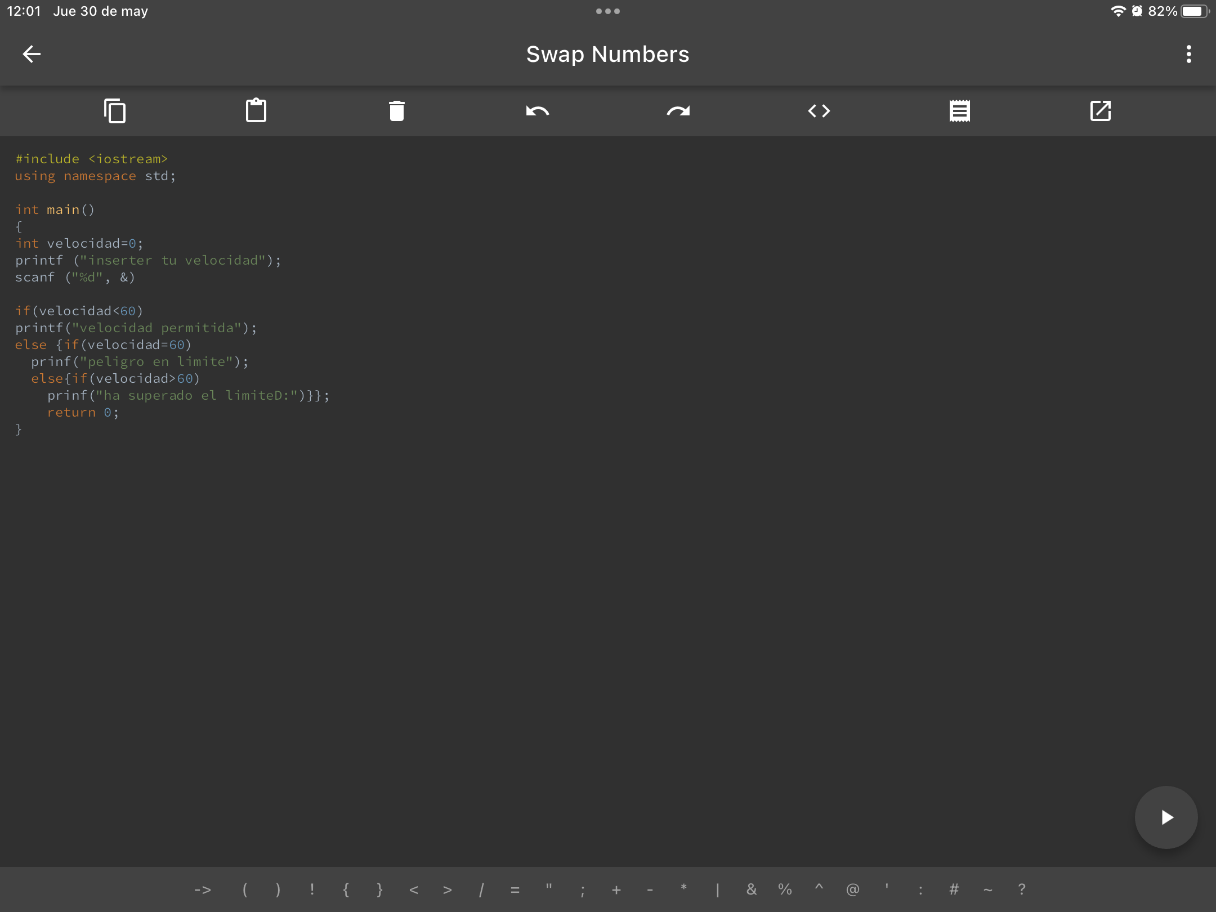Insert question mark from symbol bar
Screen dimensions: 1216x912
(x=1021, y=889)
